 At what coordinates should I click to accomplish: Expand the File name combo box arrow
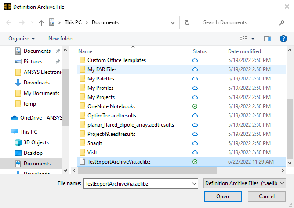click(194, 184)
